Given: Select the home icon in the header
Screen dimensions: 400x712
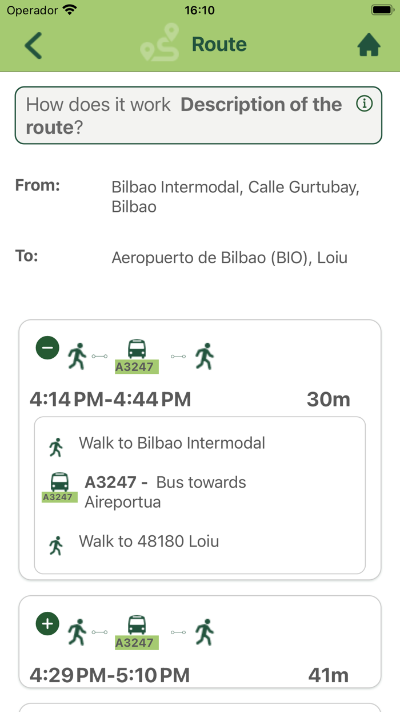Looking at the screenshot, I should click(x=369, y=44).
